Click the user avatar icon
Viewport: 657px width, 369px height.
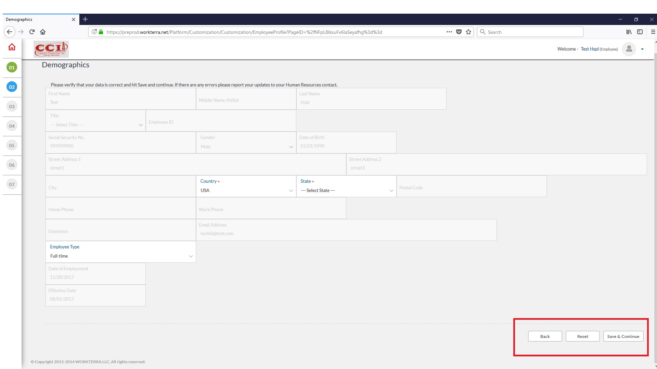tap(629, 49)
